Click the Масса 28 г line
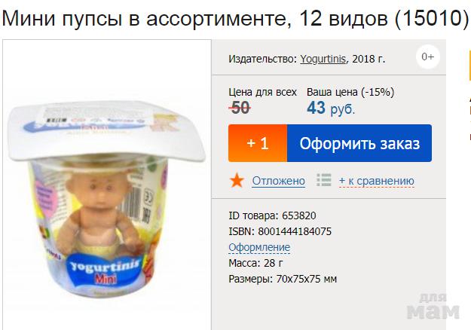 click(x=255, y=264)
